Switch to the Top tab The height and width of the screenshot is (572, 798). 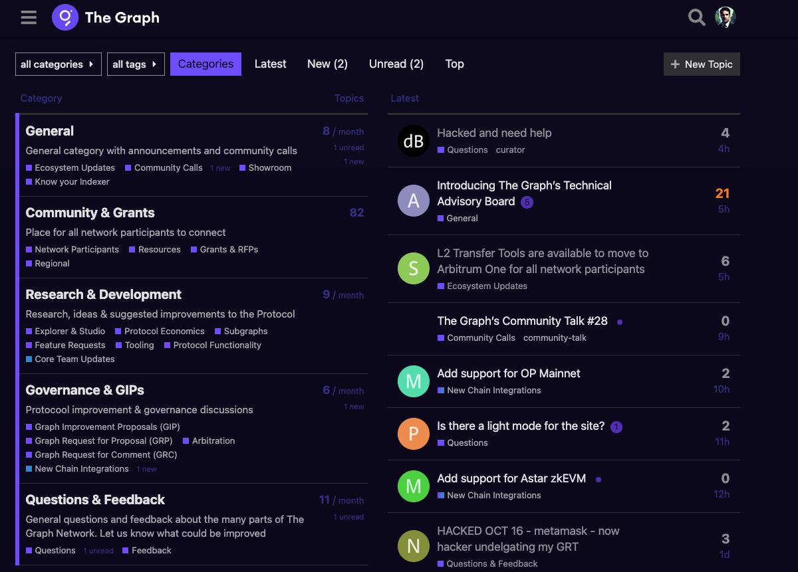point(455,64)
